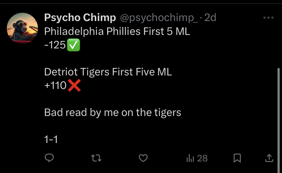Click the vertical scrollbar on the right
Viewport: 282px width, 173px height.
pyautogui.click(x=278, y=113)
